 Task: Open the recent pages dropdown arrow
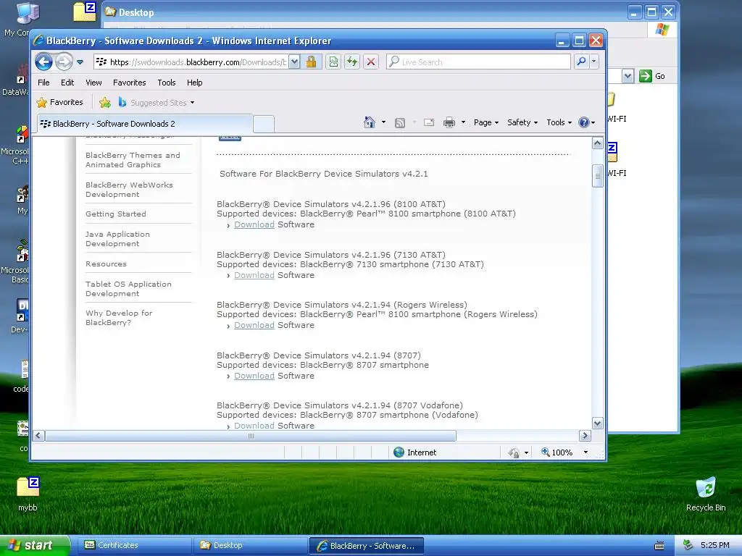[x=80, y=62]
